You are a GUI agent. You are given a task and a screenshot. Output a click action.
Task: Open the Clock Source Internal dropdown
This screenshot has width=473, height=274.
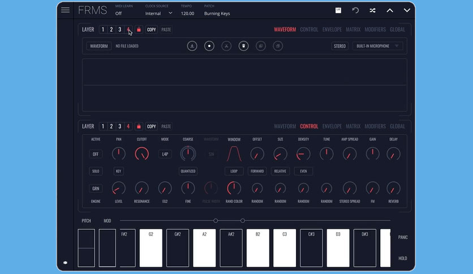[158, 13]
